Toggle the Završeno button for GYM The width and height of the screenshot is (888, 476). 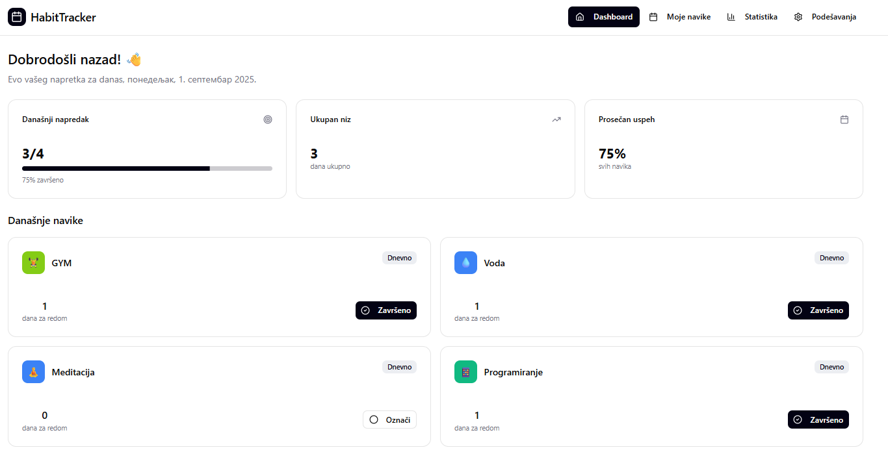point(385,310)
